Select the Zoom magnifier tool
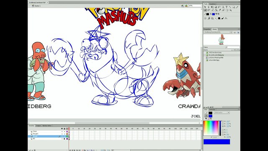Image resolution: width=268 pixels, height=151 pixels. coord(231,10)
